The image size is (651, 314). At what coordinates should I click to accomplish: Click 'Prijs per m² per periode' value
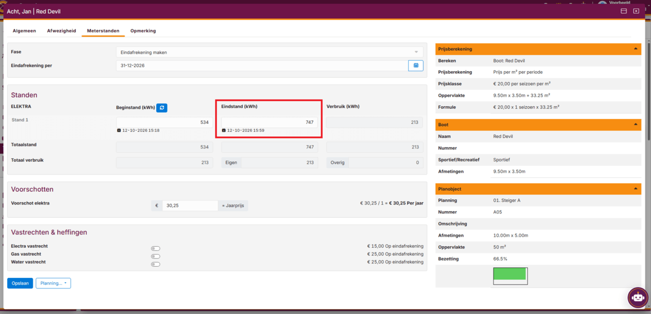[x=517, y=72]
